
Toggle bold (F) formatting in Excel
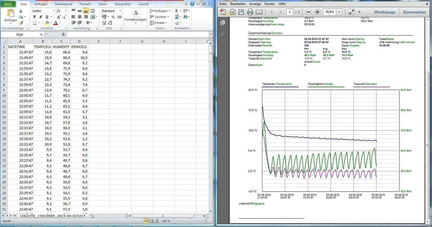tap(35, 17)
